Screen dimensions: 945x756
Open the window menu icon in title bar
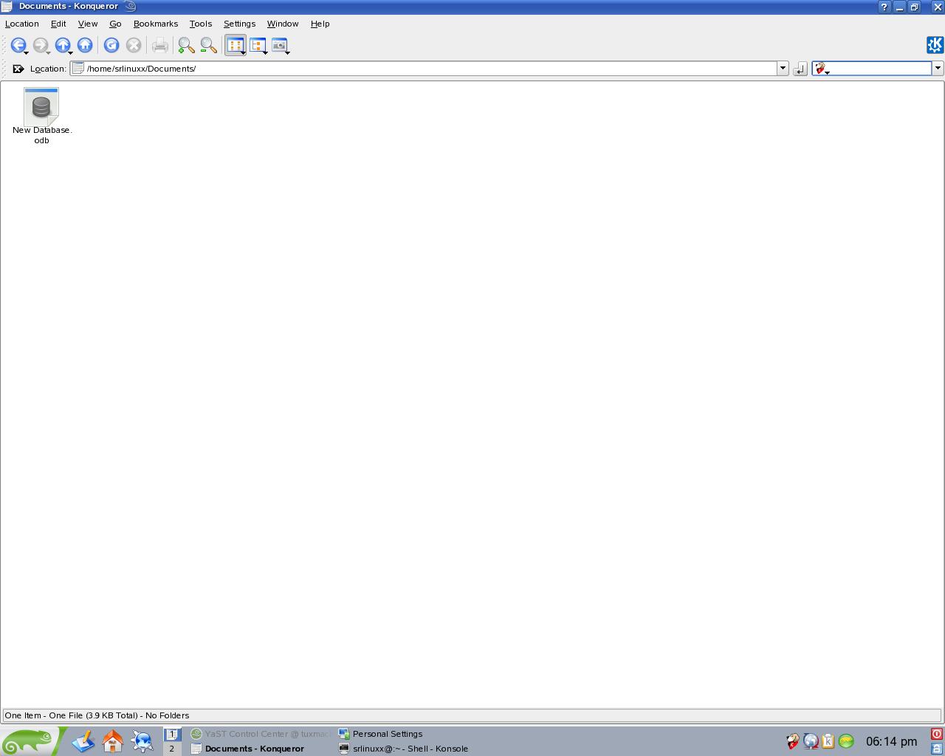[x=7, y=7]
